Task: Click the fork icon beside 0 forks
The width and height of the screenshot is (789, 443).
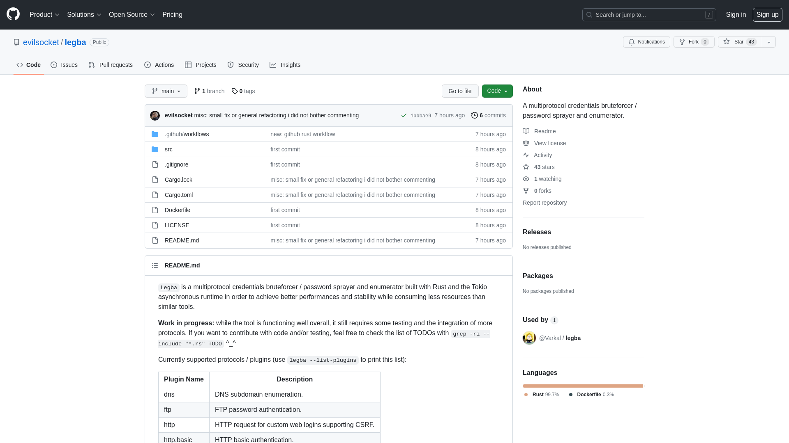Action: coord(526,191)
